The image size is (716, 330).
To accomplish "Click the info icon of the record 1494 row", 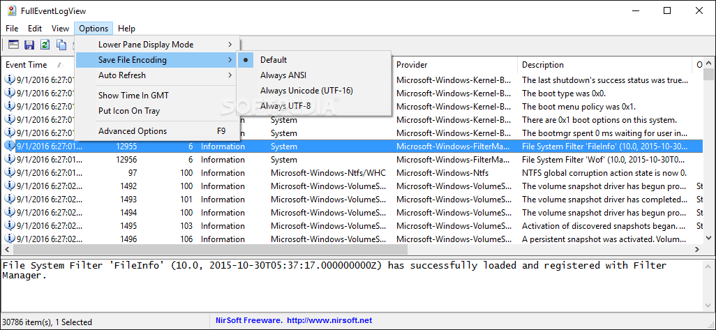I will click(10, 212).
